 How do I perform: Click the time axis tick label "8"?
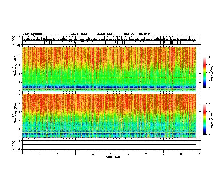[163, 154]
